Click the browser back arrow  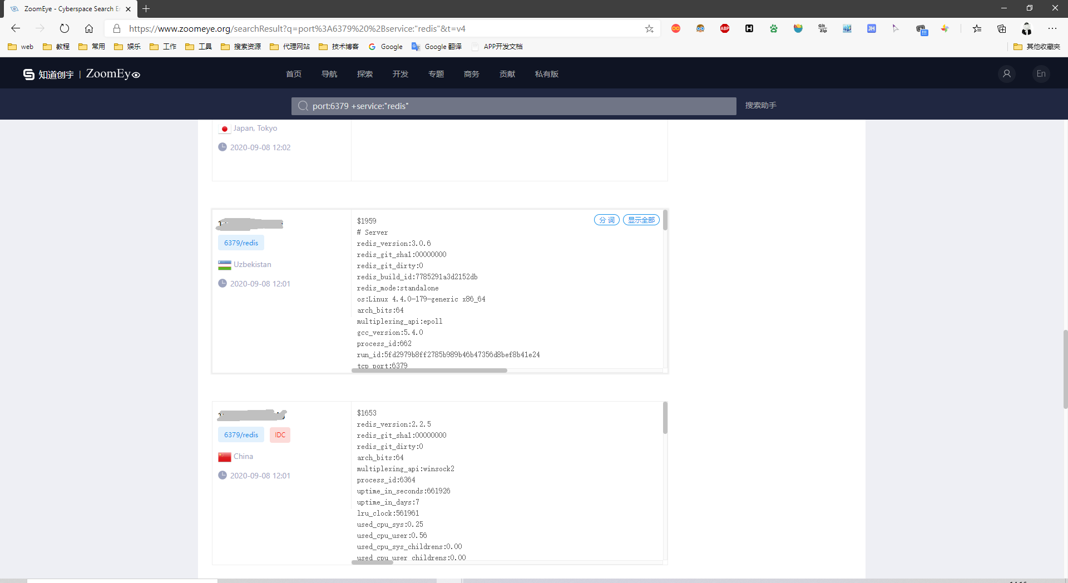click(x=16, y=28)
